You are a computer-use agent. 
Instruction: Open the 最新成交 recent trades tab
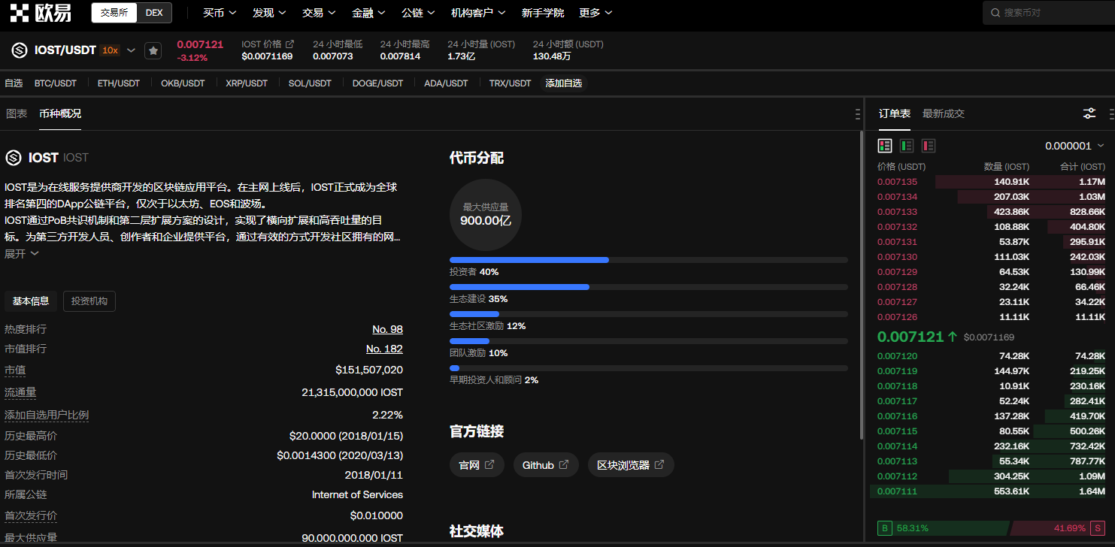tap(943, 113)
